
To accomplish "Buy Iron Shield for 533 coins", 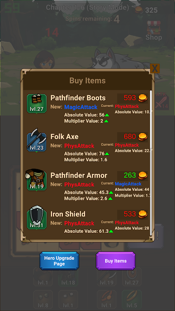I will coord(133,215).
